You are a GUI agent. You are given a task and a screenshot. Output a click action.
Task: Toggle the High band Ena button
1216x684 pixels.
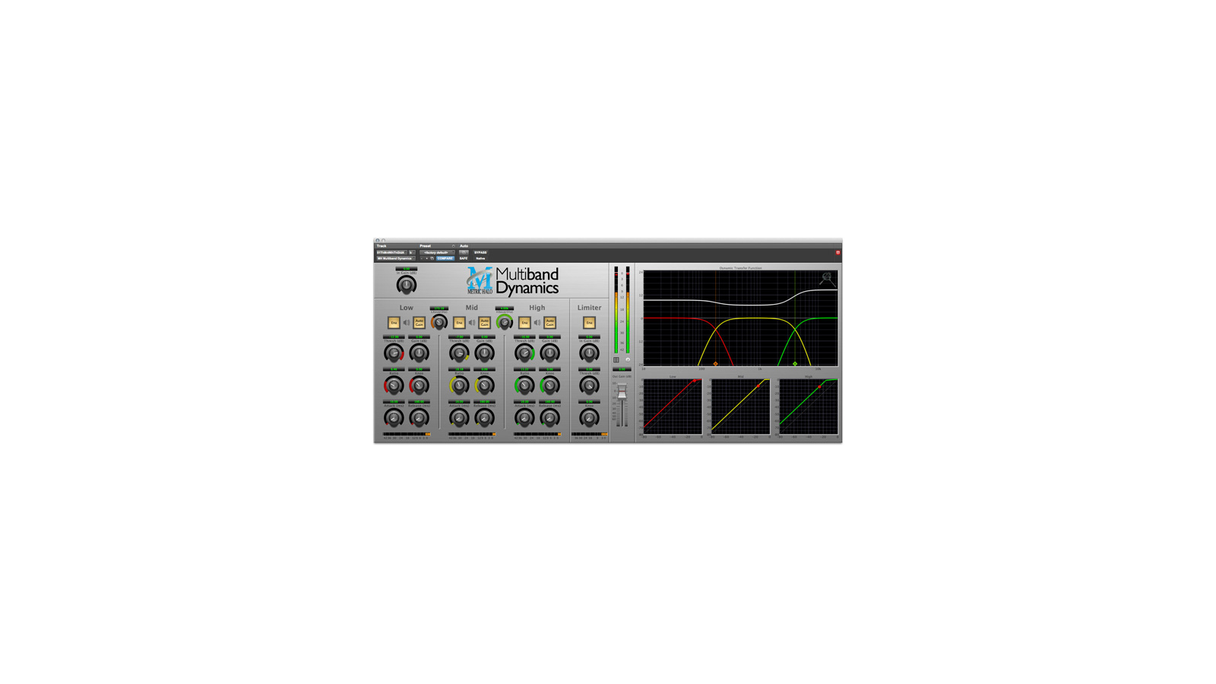(524, 323)
